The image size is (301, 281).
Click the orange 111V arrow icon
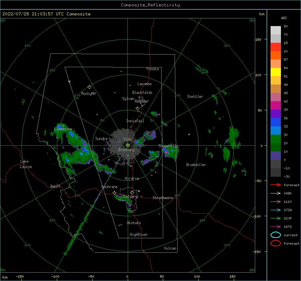tap(276, 201)
